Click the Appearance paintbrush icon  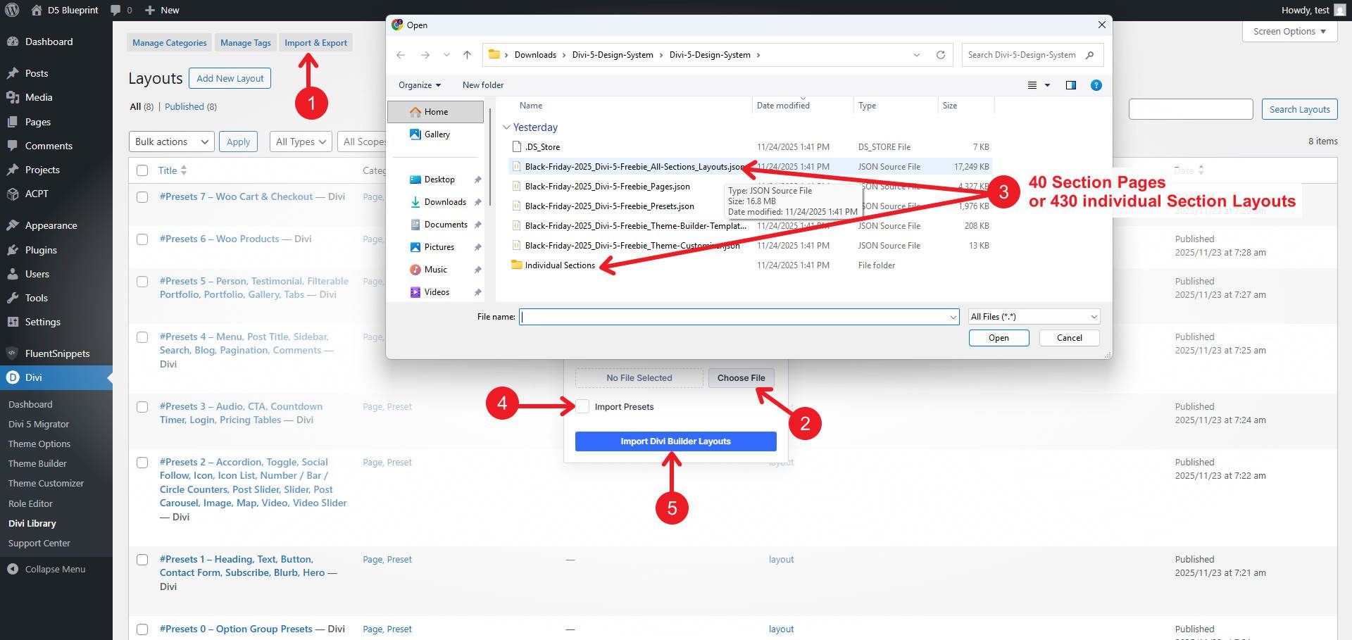tap(14, 225)
